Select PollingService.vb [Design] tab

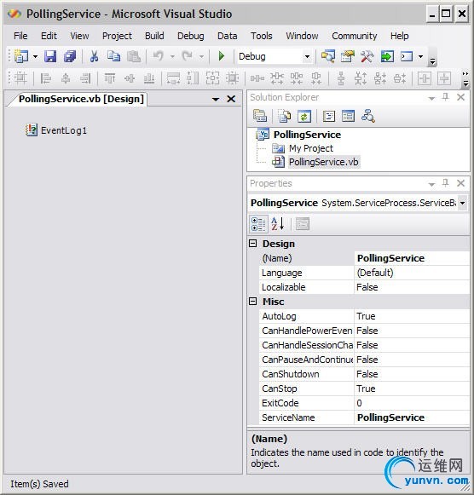81,99
